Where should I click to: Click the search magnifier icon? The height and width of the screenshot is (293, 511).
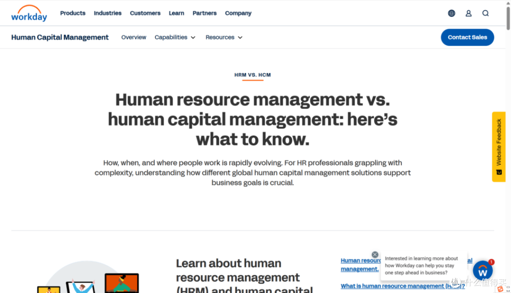[485, 13]
